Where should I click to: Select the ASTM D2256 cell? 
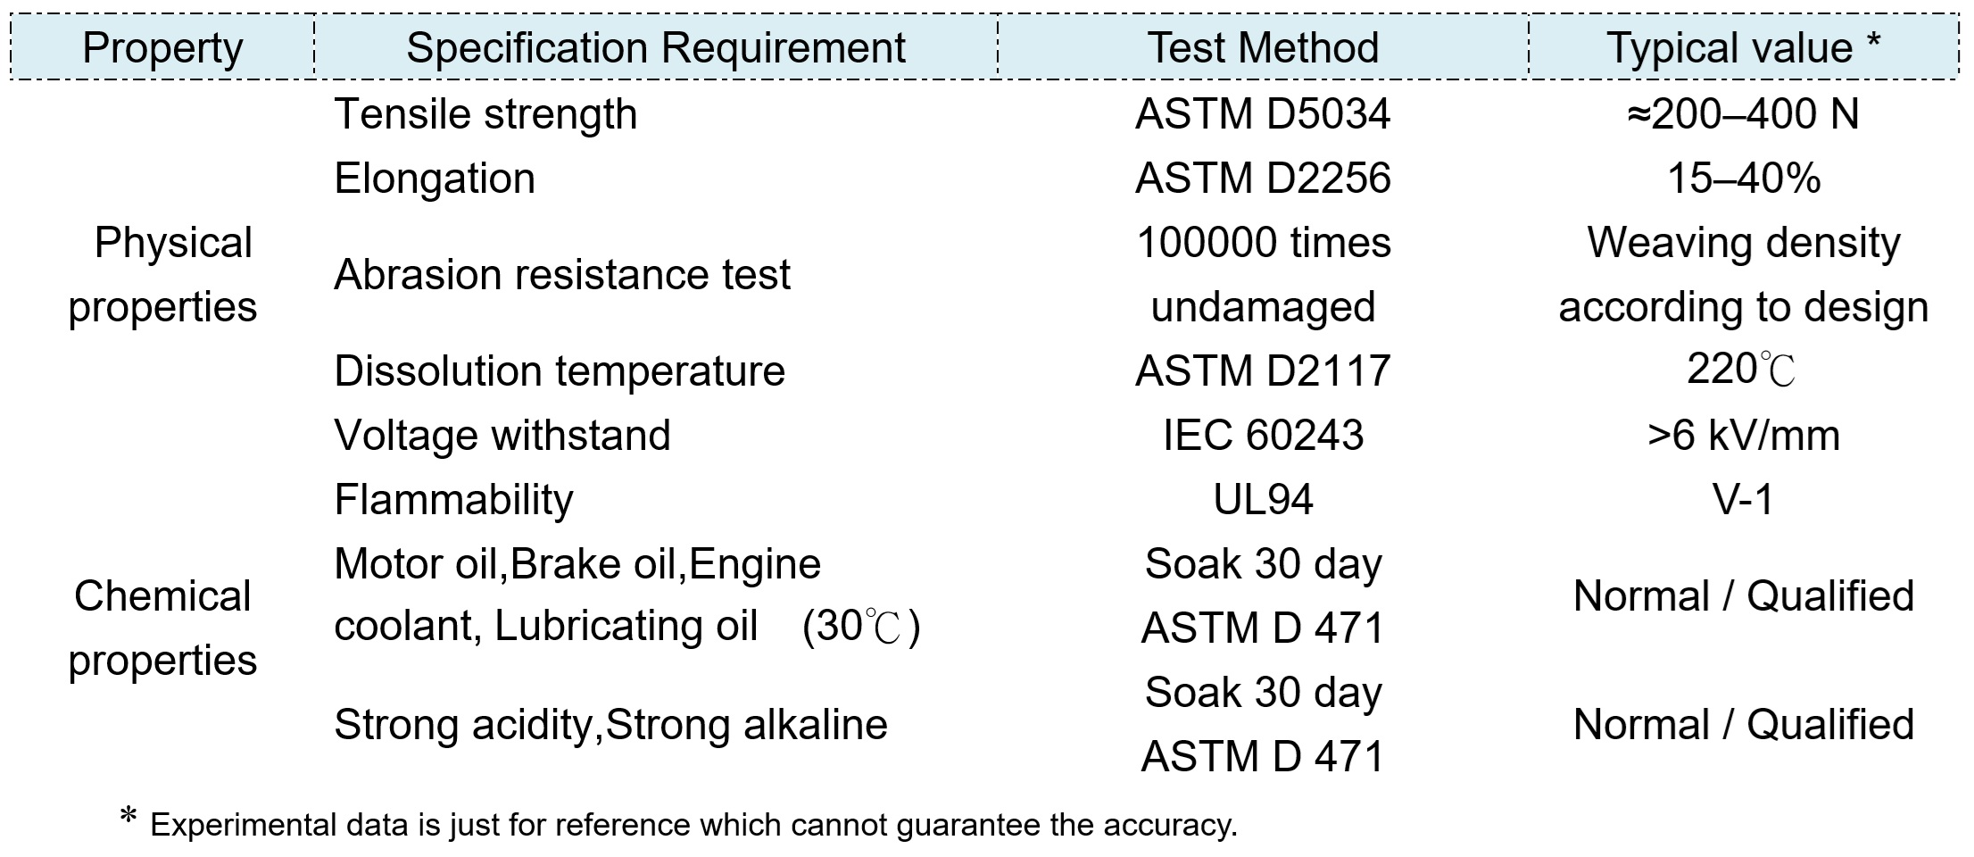1263,179
